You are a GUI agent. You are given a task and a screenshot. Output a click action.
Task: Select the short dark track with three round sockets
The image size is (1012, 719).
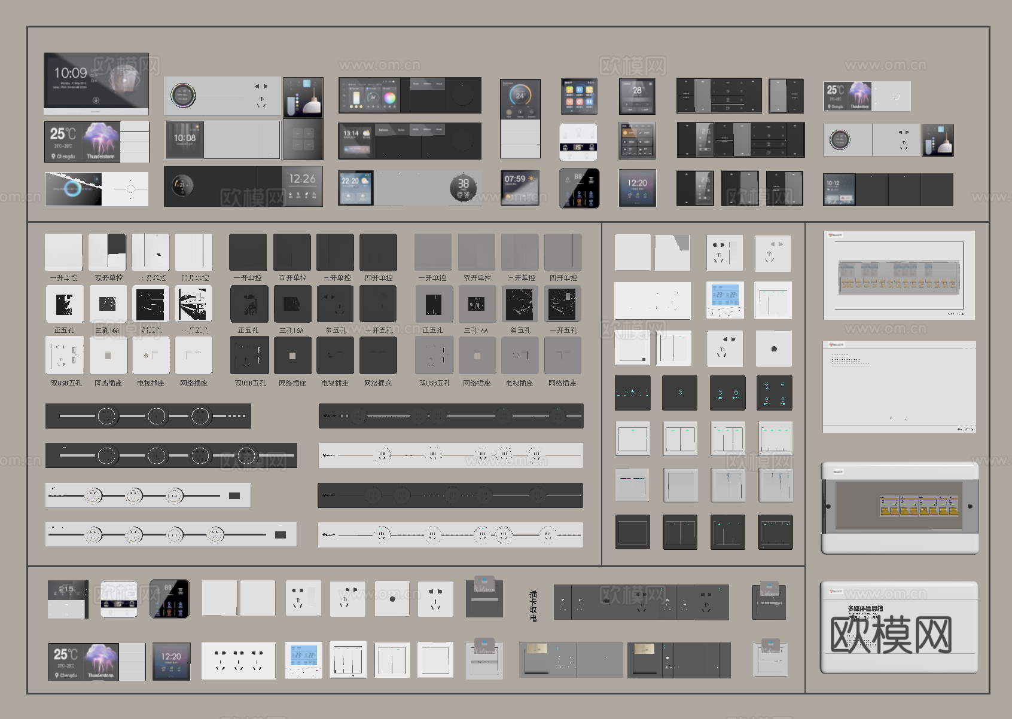[148, 416]
